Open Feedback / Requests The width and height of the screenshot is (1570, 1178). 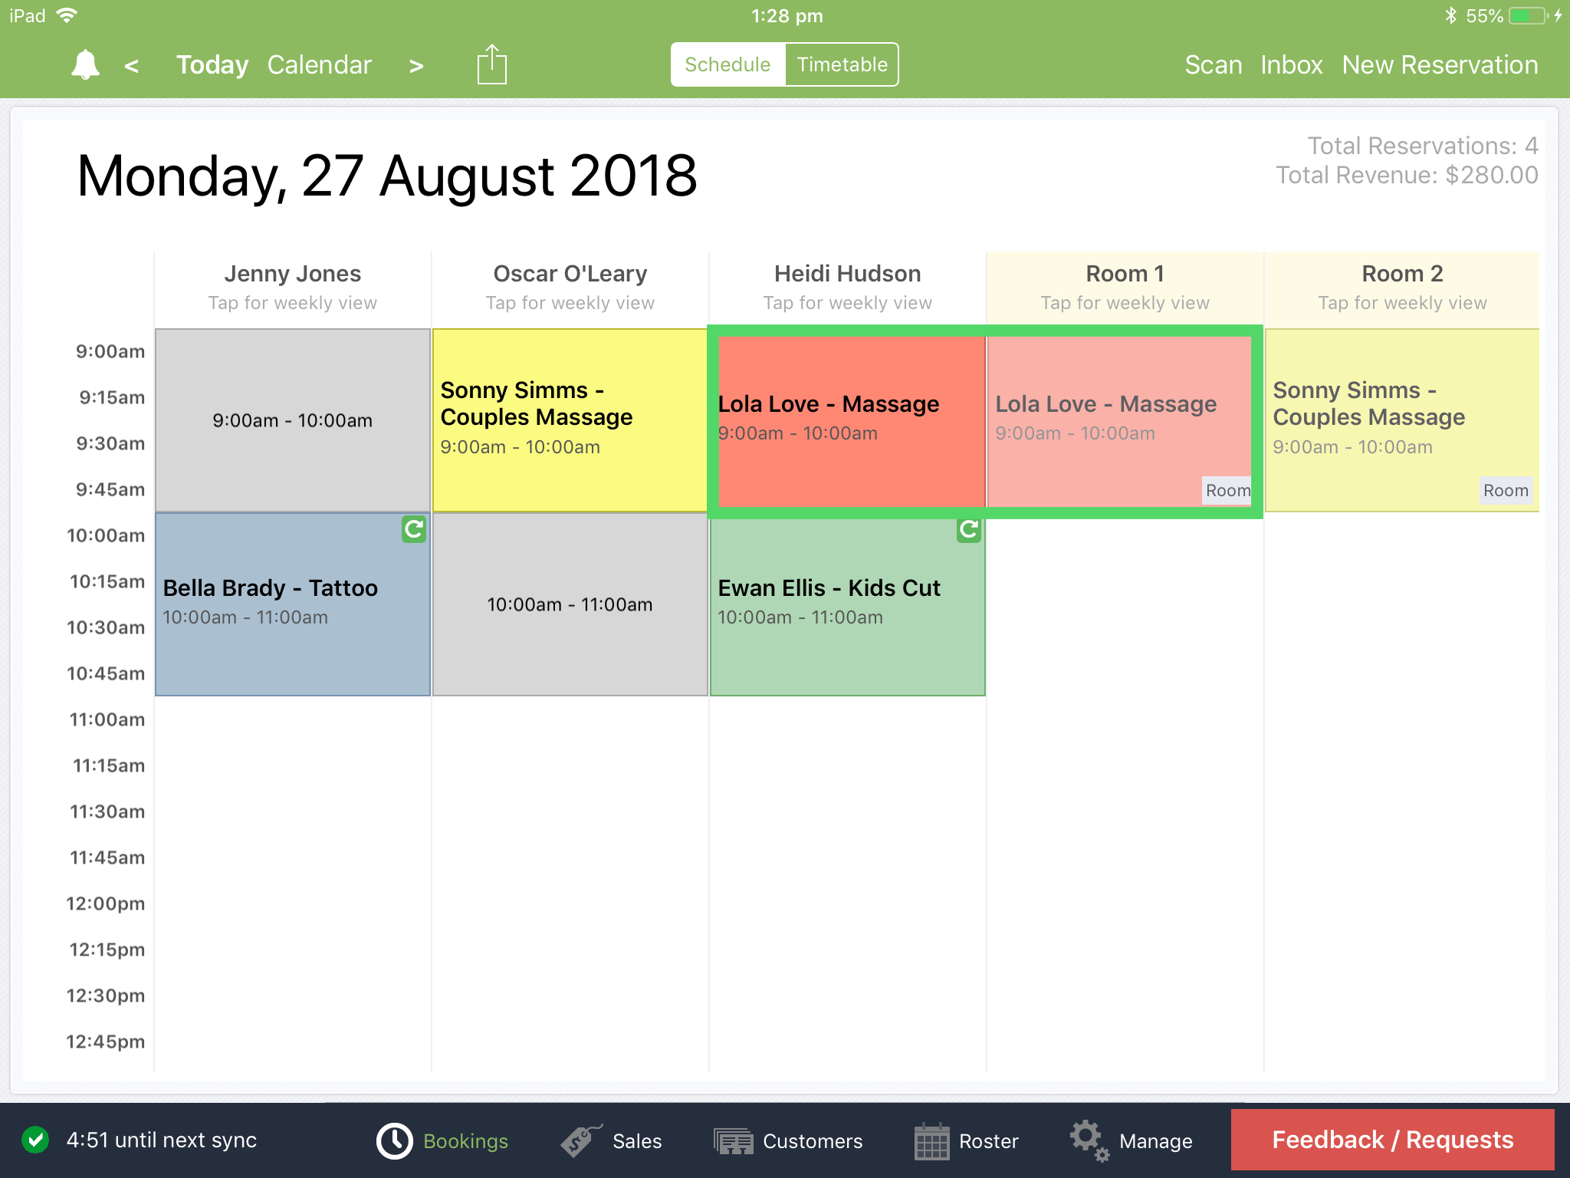click(1391, 1140)
